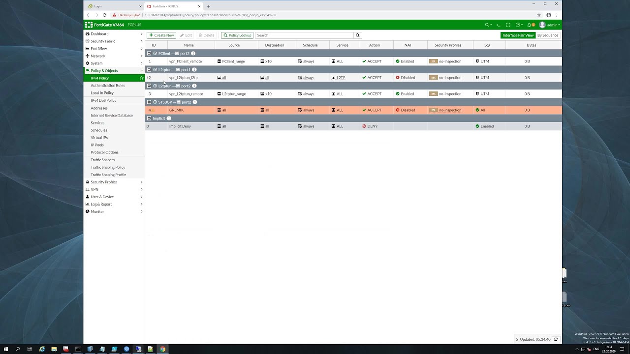Image resolution: width=630 pixels, height=354 pixels.
Task: Click in the policy Search field
Action: (x=304, y=35)
